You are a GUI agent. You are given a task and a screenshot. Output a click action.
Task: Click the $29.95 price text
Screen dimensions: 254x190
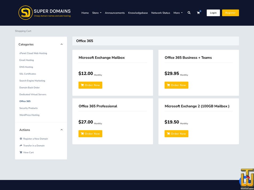(x=172, y=73)
